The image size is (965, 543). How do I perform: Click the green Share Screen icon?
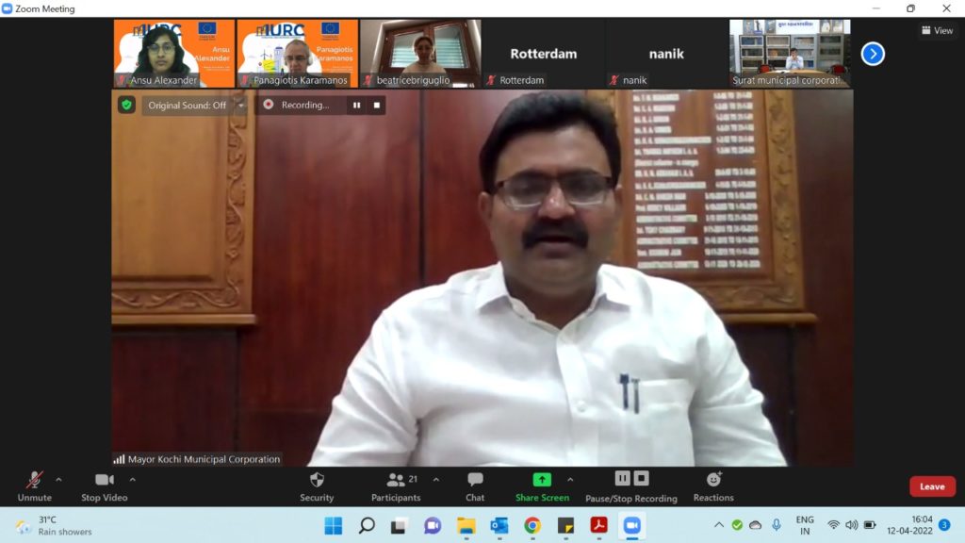click(542, 480)
